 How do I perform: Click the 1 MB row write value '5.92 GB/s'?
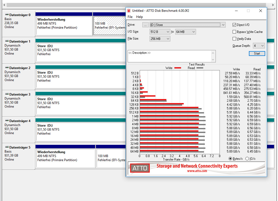coord(233,116)
